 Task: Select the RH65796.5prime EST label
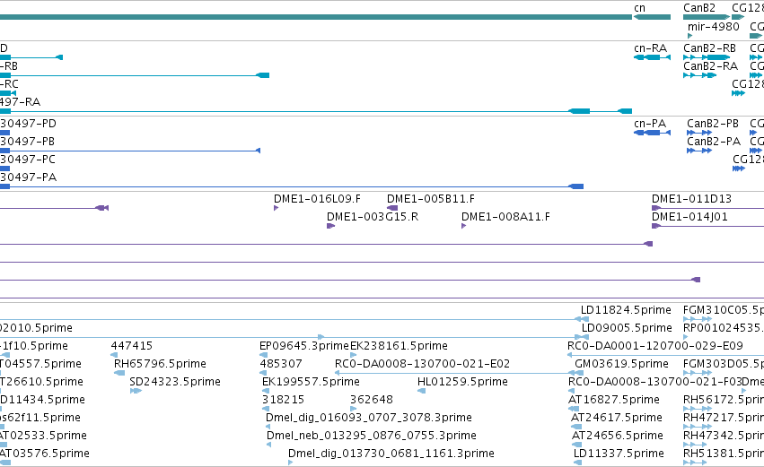point(161,364)
